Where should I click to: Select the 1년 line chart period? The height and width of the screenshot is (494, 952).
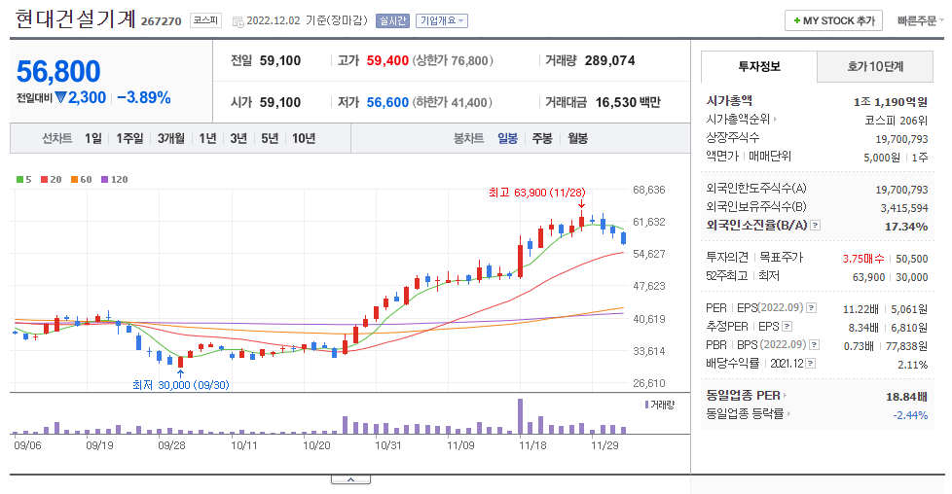click(207, 138)
